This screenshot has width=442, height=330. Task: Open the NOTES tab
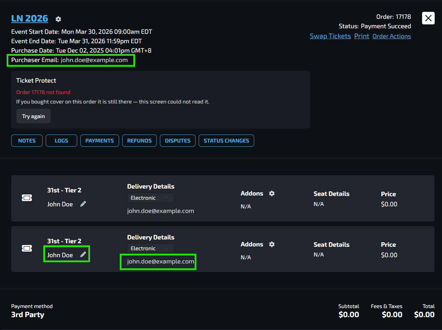click(x=27, y=141)
